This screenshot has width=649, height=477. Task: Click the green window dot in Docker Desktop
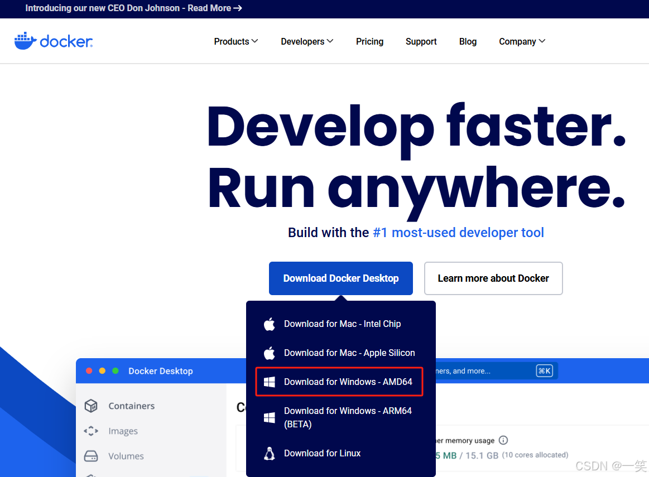coord(116,370)
